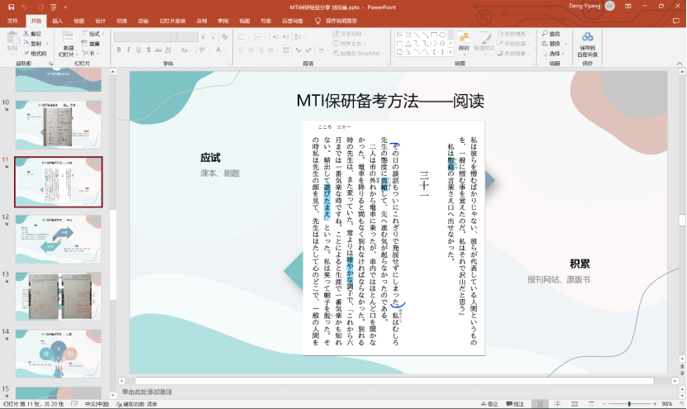
Task: Click the Reset (重置) slide button
Action: (90, 43)
